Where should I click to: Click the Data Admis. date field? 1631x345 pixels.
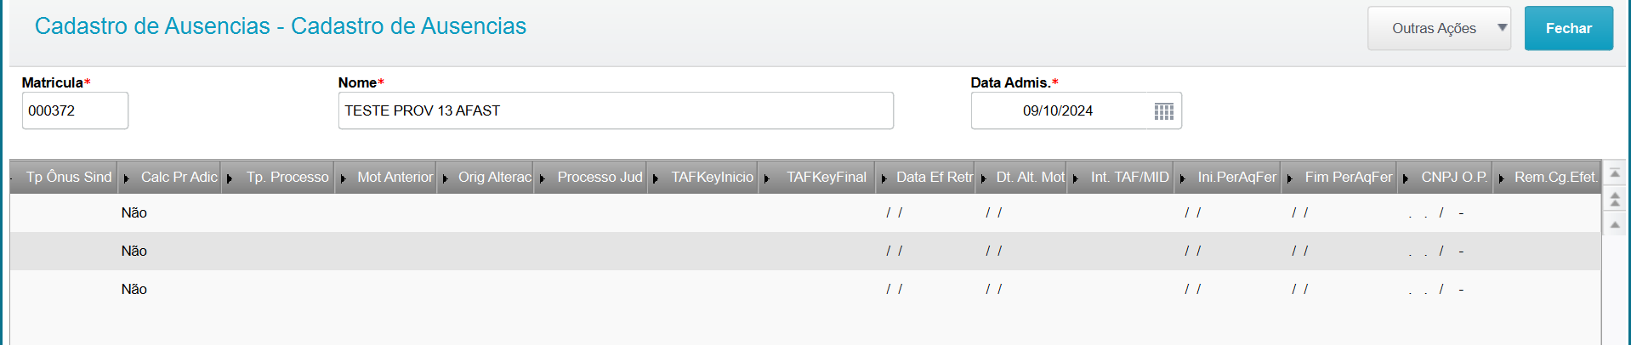[x=1058, y=110]
